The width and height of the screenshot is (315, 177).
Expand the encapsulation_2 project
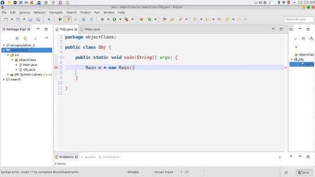click(x=4, y=45)
